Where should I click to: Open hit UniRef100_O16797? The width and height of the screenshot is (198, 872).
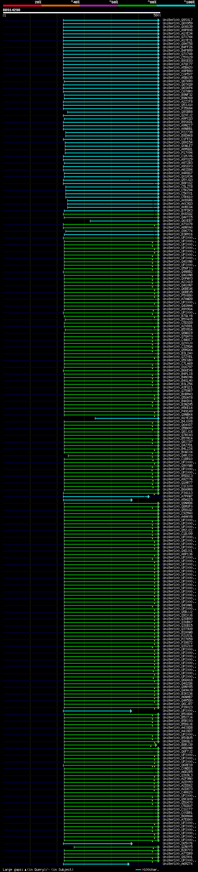pyautogui.click(x=177, y=367)
